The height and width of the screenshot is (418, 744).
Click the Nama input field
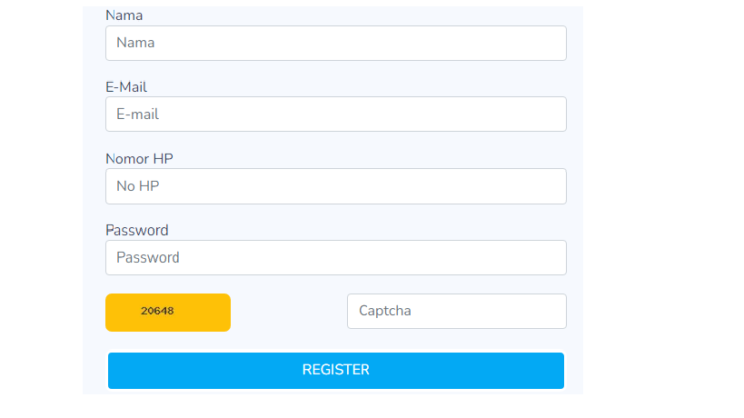point(336,43)
